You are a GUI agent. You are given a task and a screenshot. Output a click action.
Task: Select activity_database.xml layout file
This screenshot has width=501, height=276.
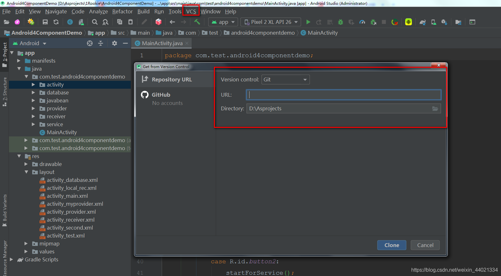coord(68,180)
